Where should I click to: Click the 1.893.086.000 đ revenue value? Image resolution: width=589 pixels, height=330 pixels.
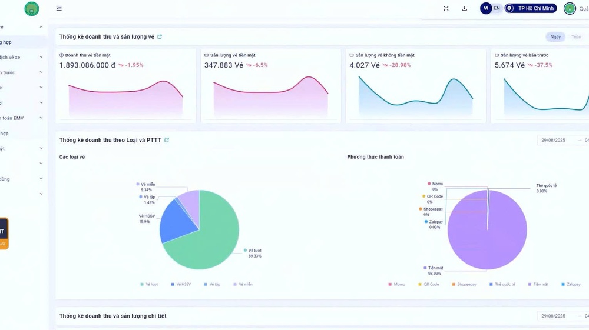(x=87, y=65)
